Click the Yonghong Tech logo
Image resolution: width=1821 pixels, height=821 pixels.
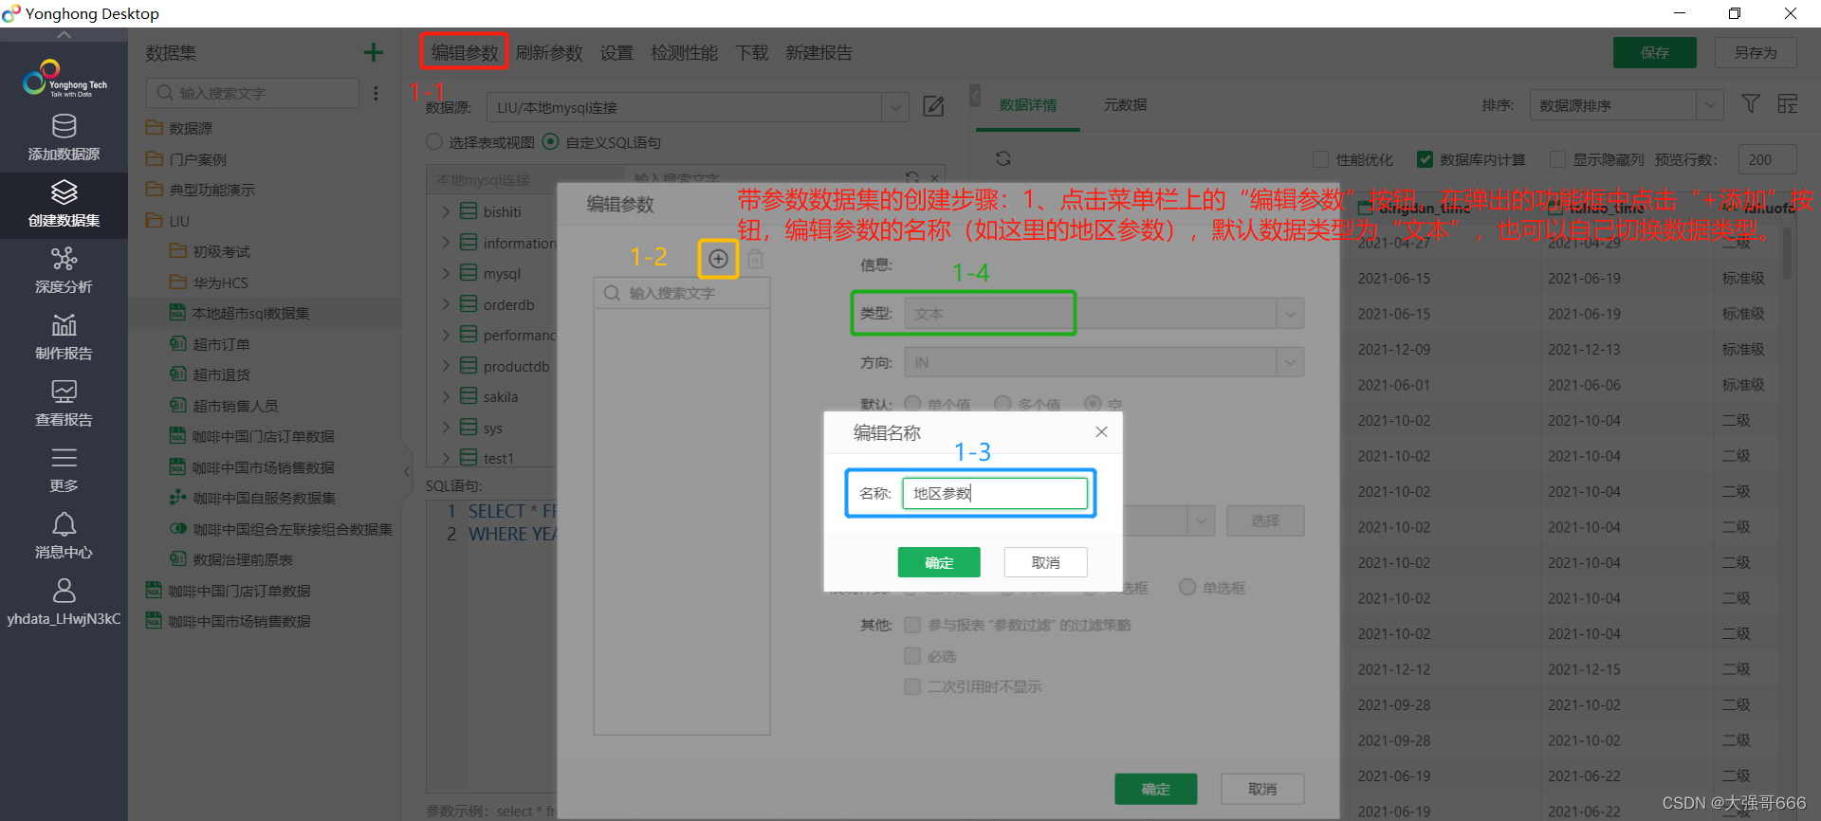(64, 79)
